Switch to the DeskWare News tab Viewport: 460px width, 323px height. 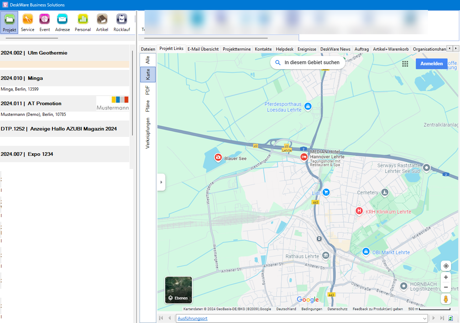335,49
